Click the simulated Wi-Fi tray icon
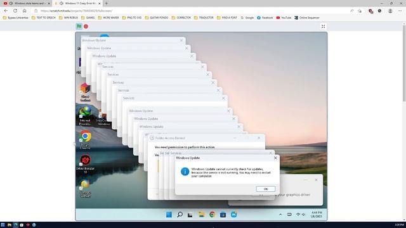This screenshot has height=228, width=406. point(298,215)
